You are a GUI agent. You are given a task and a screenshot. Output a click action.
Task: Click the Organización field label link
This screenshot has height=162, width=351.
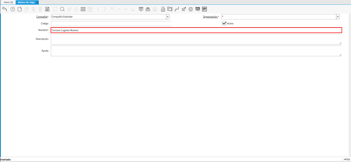point(210,17)
